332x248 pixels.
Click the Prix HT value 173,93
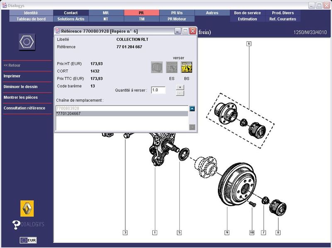[97, 63]
